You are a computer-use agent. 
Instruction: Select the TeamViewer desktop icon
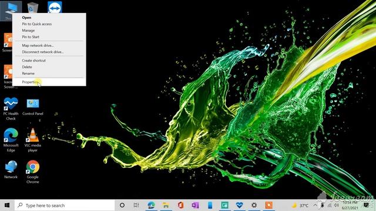click(x=55, y=7)
